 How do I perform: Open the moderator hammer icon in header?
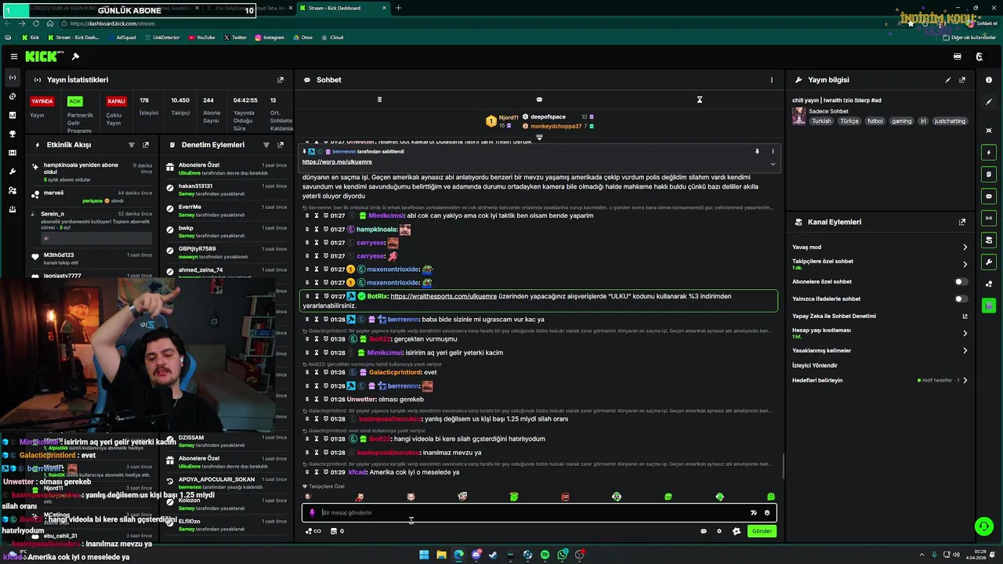[x=75, y=56]
